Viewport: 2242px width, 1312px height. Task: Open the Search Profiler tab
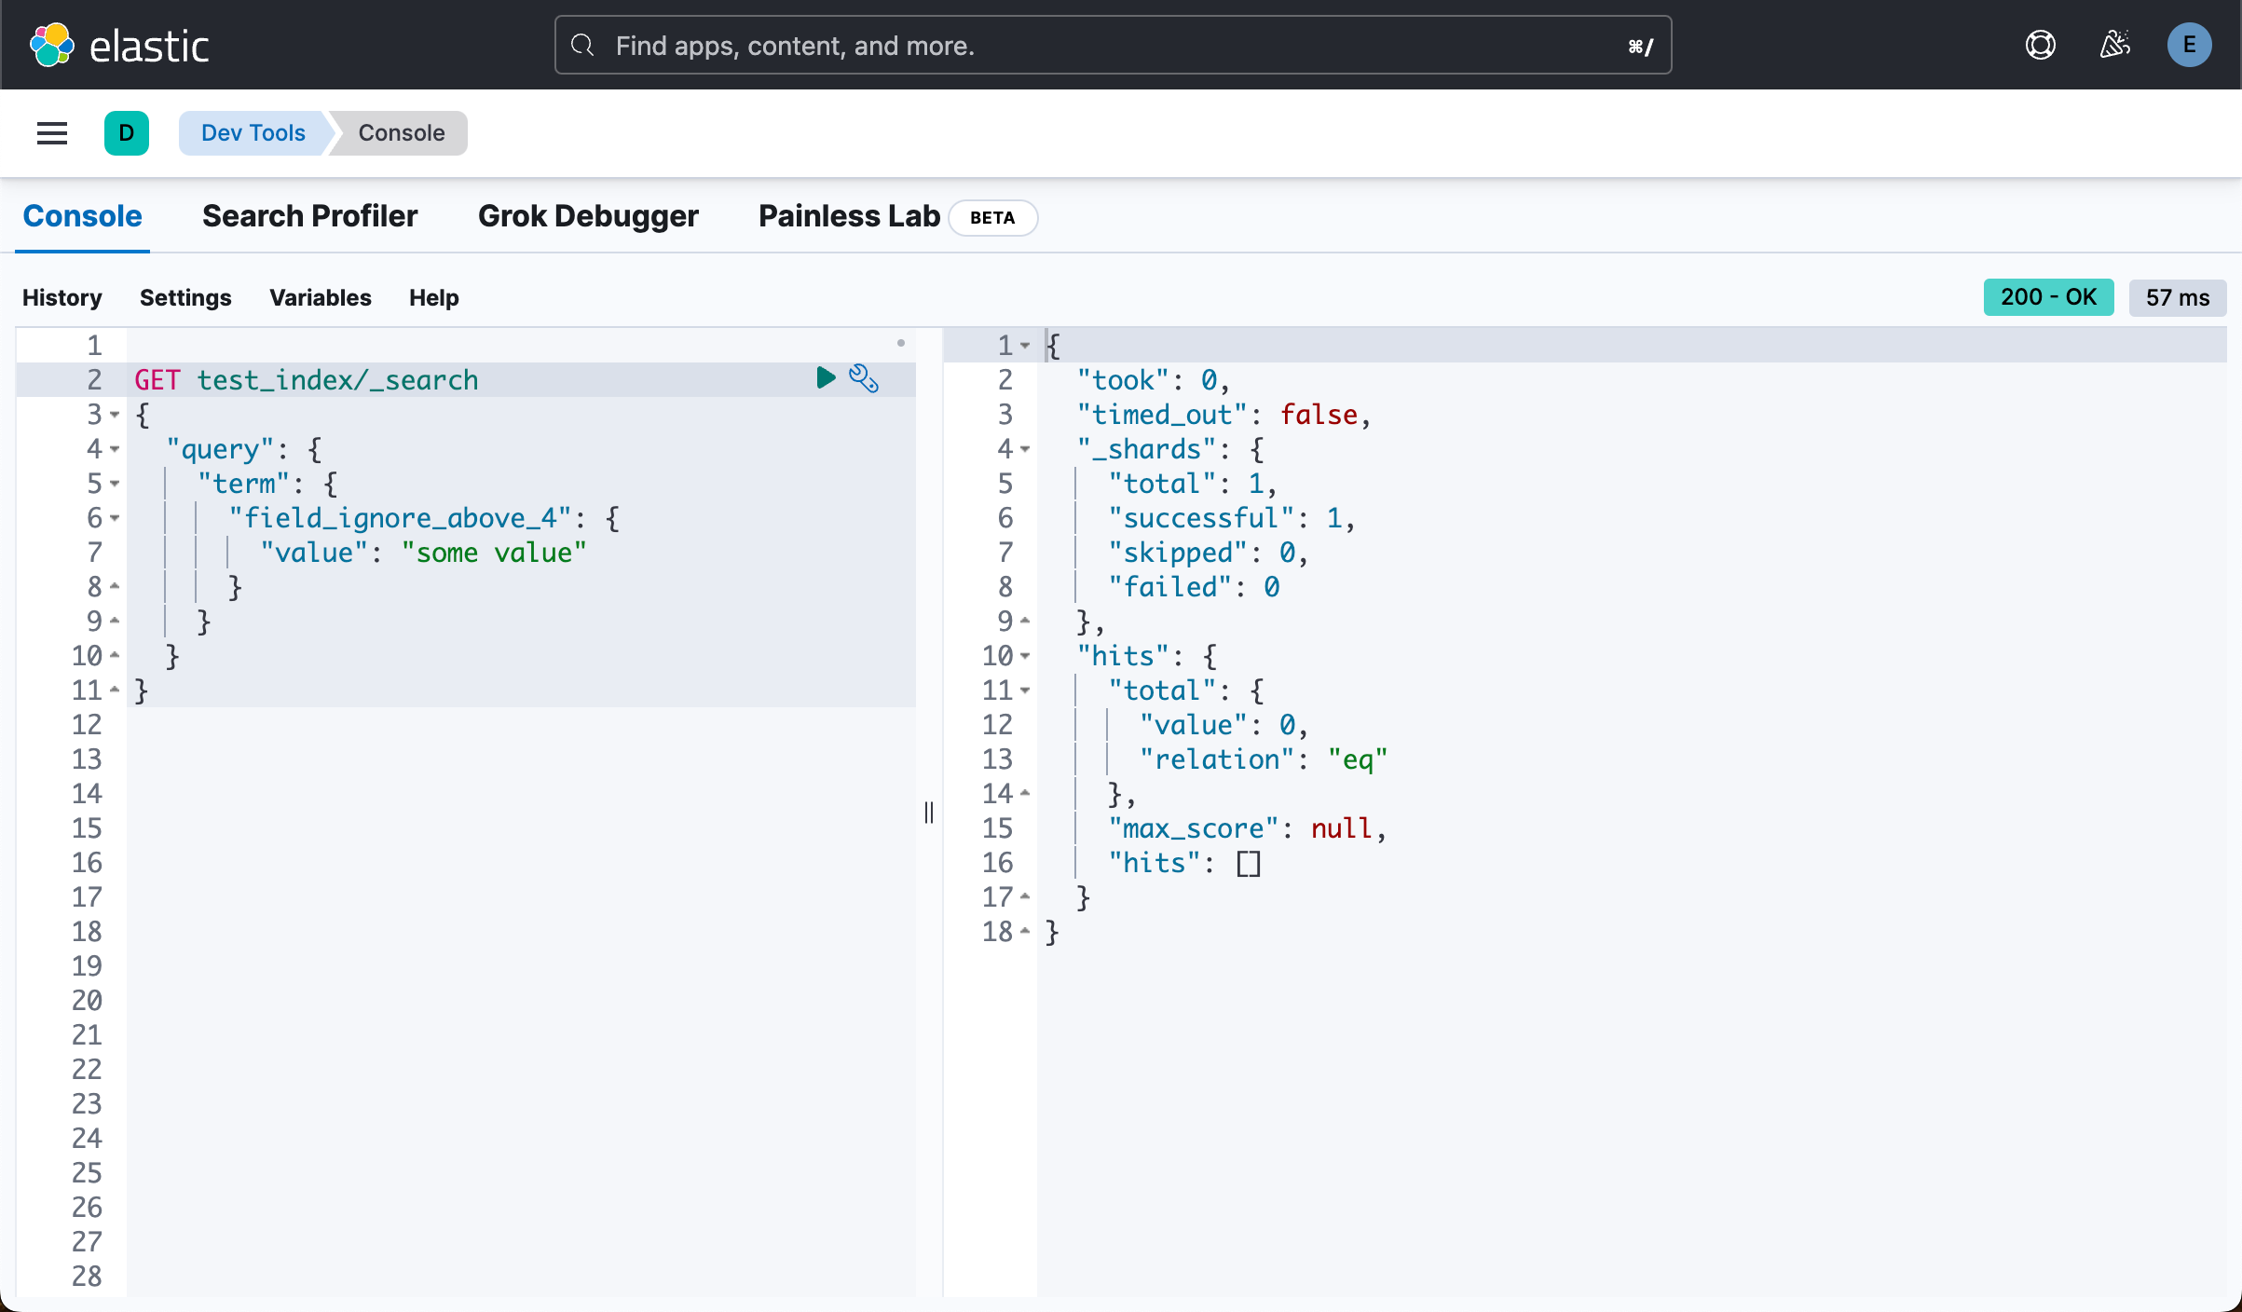pos(310,215)
